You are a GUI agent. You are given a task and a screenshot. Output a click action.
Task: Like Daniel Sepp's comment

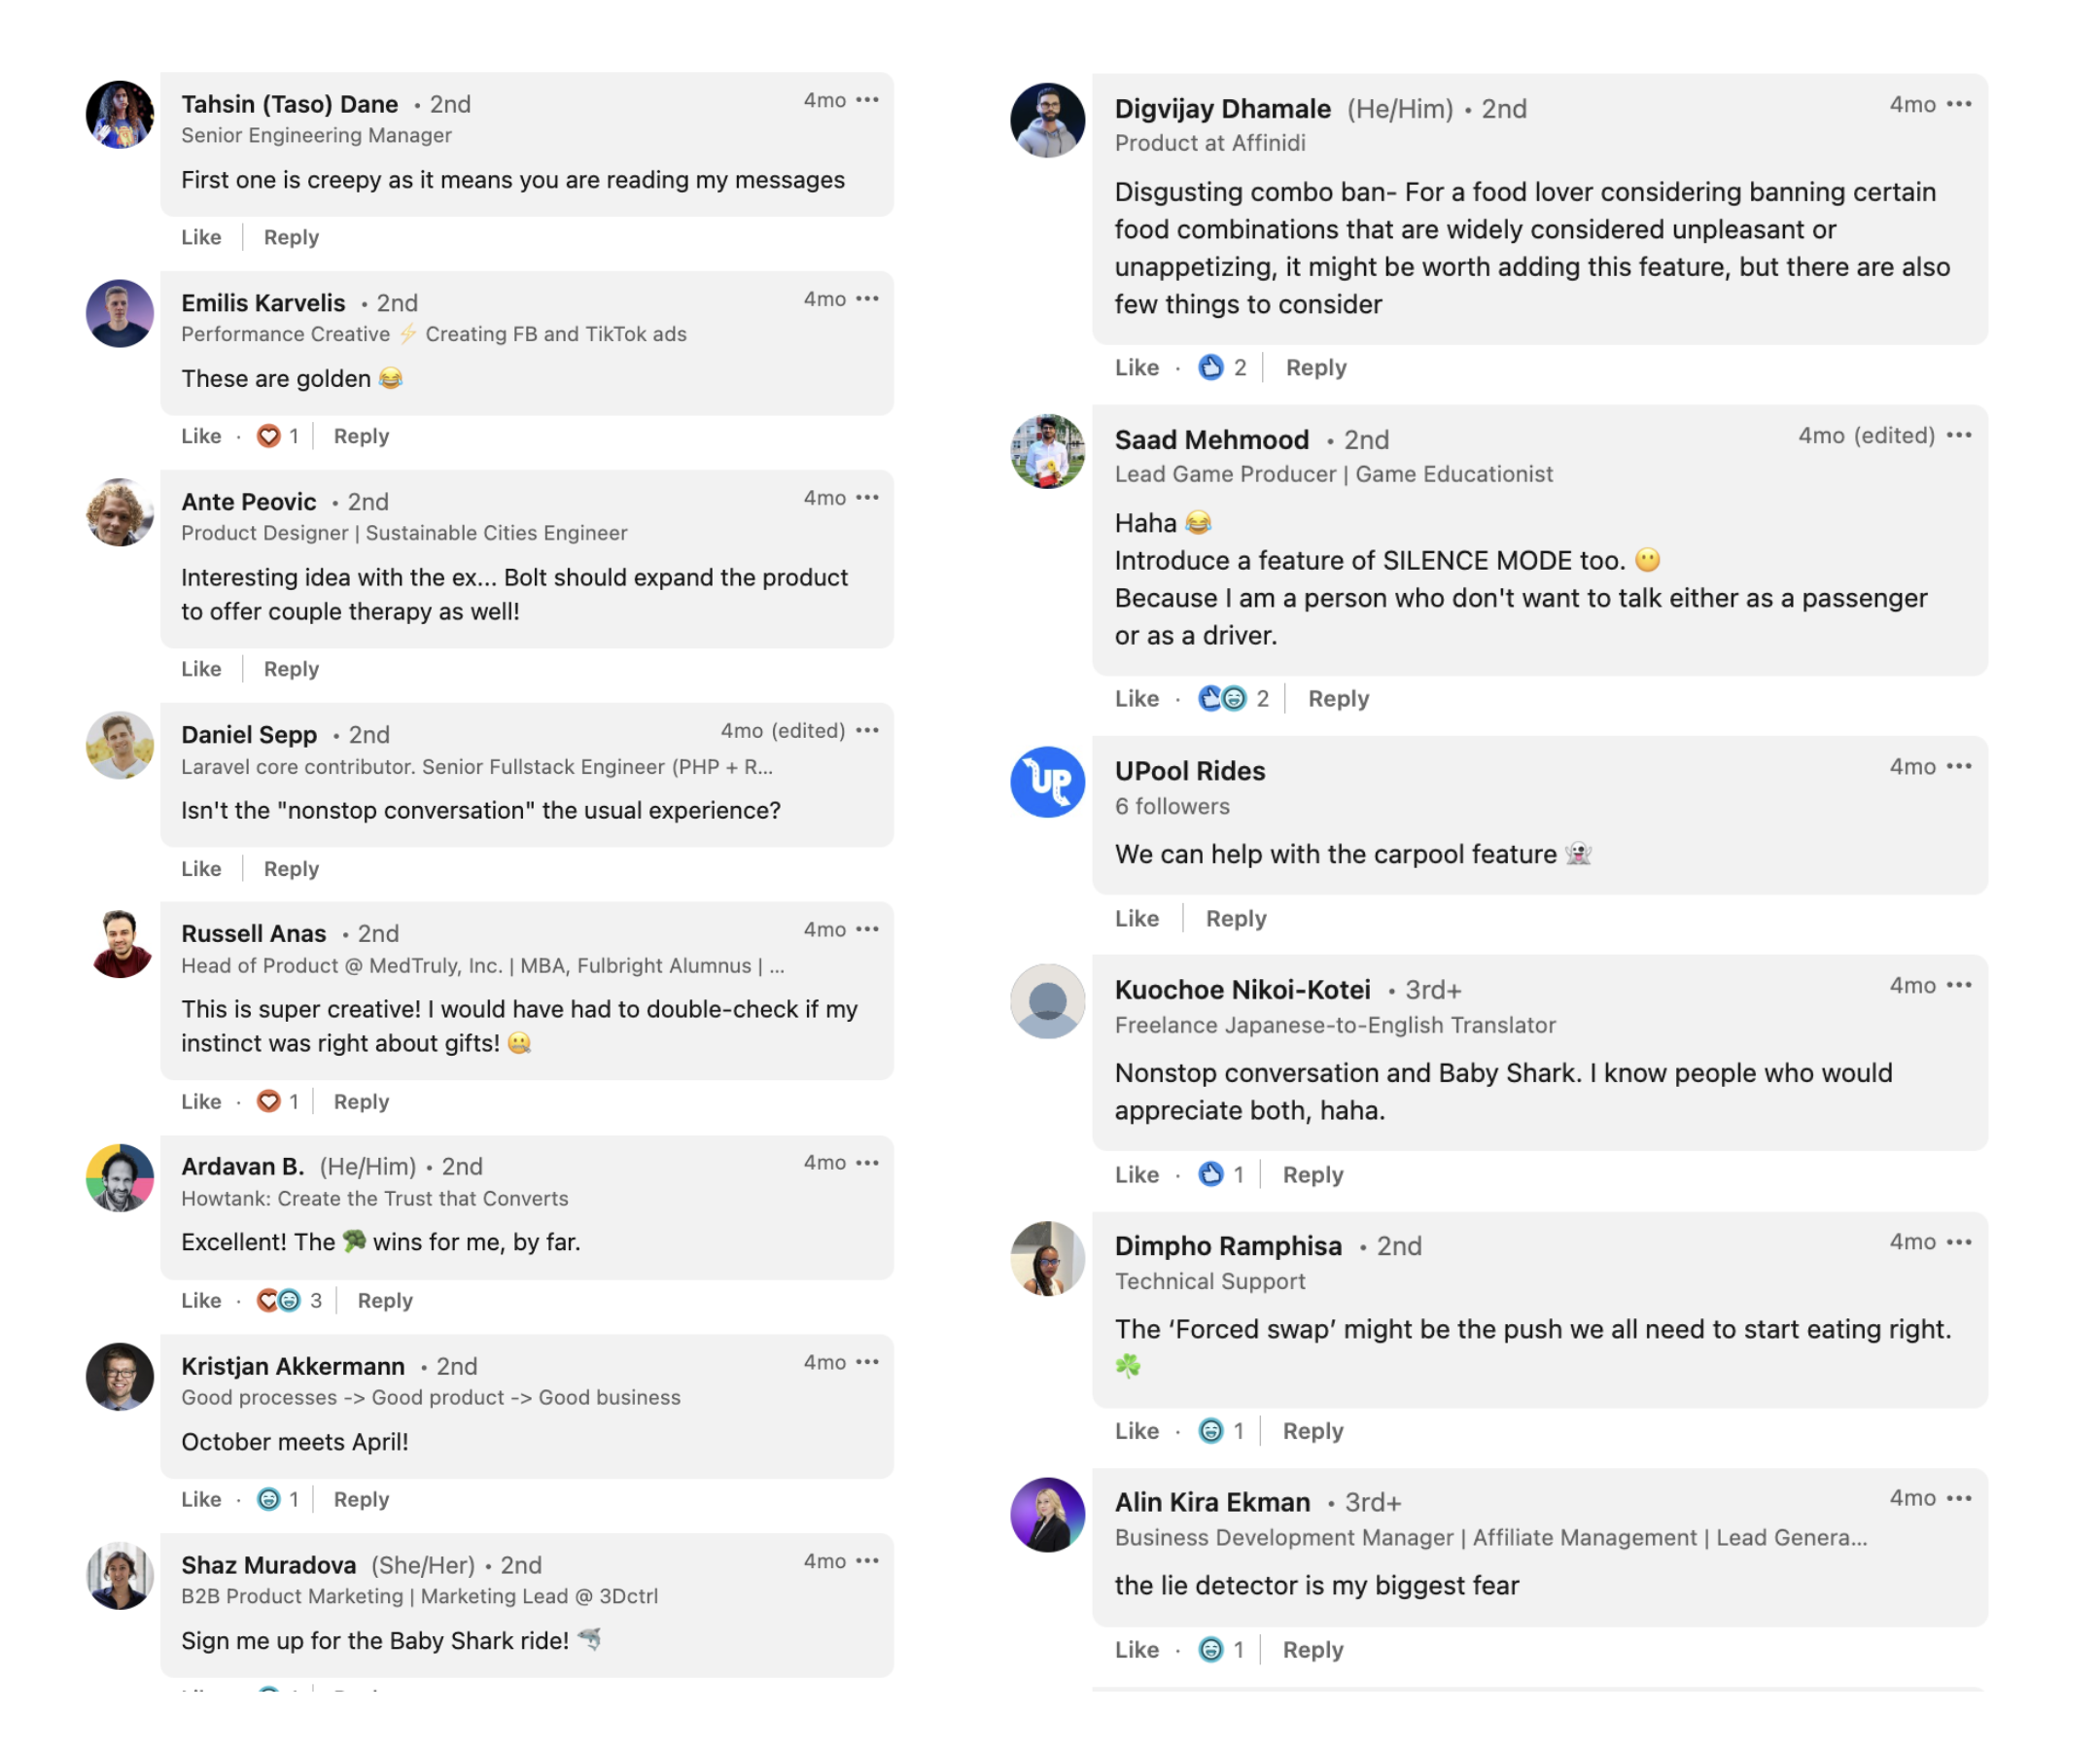pos(201,869)
